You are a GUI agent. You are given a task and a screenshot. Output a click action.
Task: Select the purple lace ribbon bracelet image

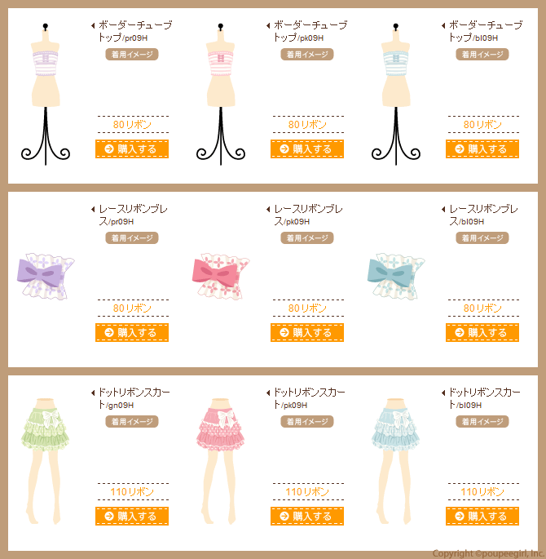click(46, 277)
